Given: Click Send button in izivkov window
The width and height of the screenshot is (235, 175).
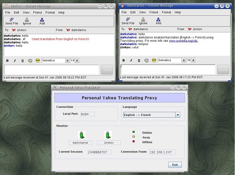Looking at the screenshot, I should pyautogui.click(x=107, y=70).
